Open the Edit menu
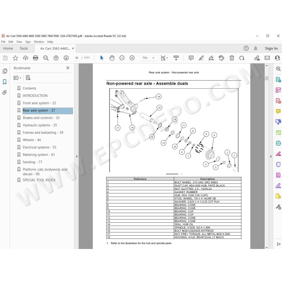Image resolution: width=282 pixels, height=282 pixels. pyautogui.click(x=11, y=42)
